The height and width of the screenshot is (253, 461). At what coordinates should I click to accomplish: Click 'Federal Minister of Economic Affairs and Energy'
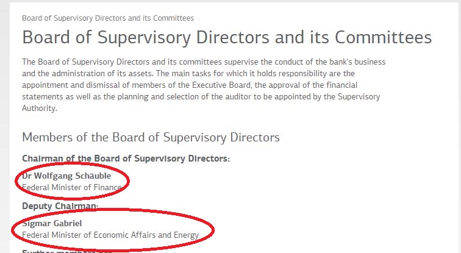point(110,235)
